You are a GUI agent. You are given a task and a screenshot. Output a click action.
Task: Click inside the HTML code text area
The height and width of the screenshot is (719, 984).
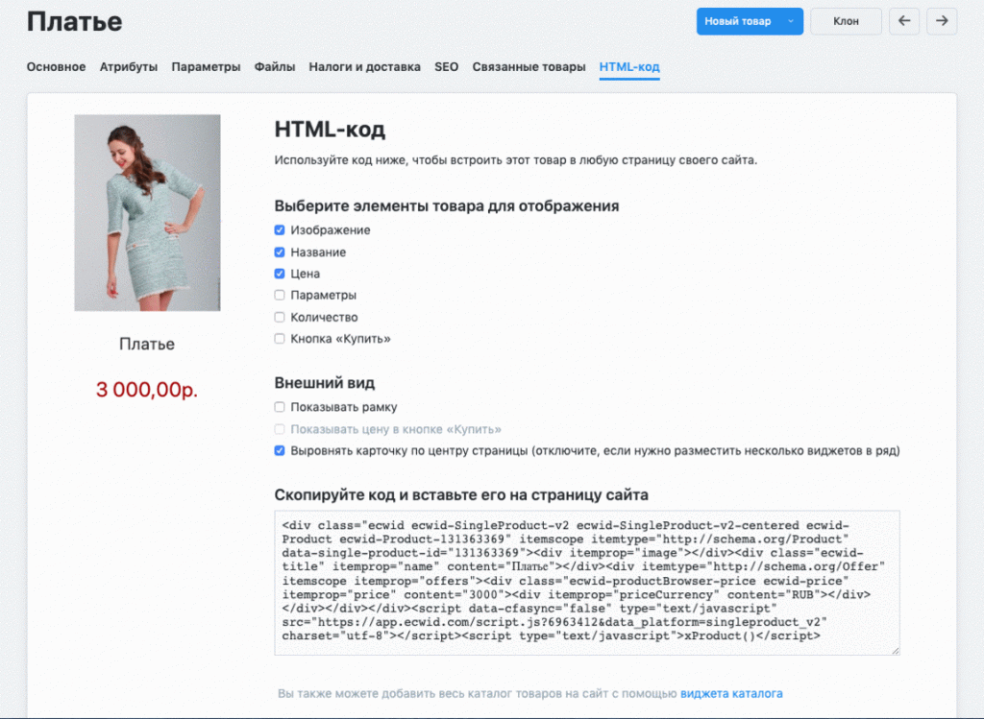(x=587, y=583)
